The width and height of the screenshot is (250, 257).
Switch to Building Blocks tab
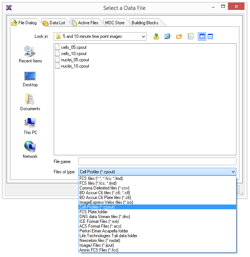point(145,23)
